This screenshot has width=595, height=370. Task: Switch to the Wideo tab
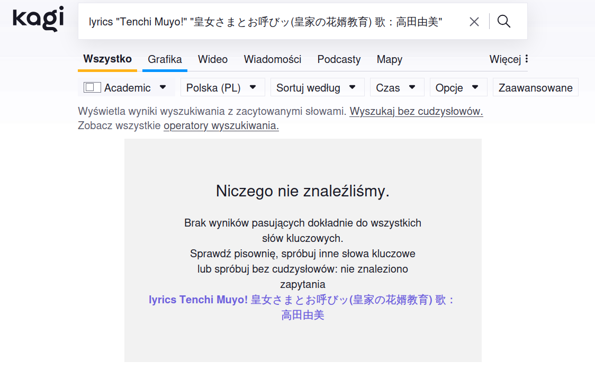[213, 59]
